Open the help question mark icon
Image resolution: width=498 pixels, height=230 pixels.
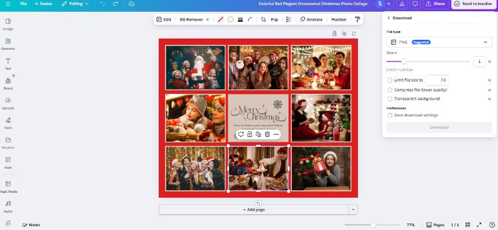492,224
